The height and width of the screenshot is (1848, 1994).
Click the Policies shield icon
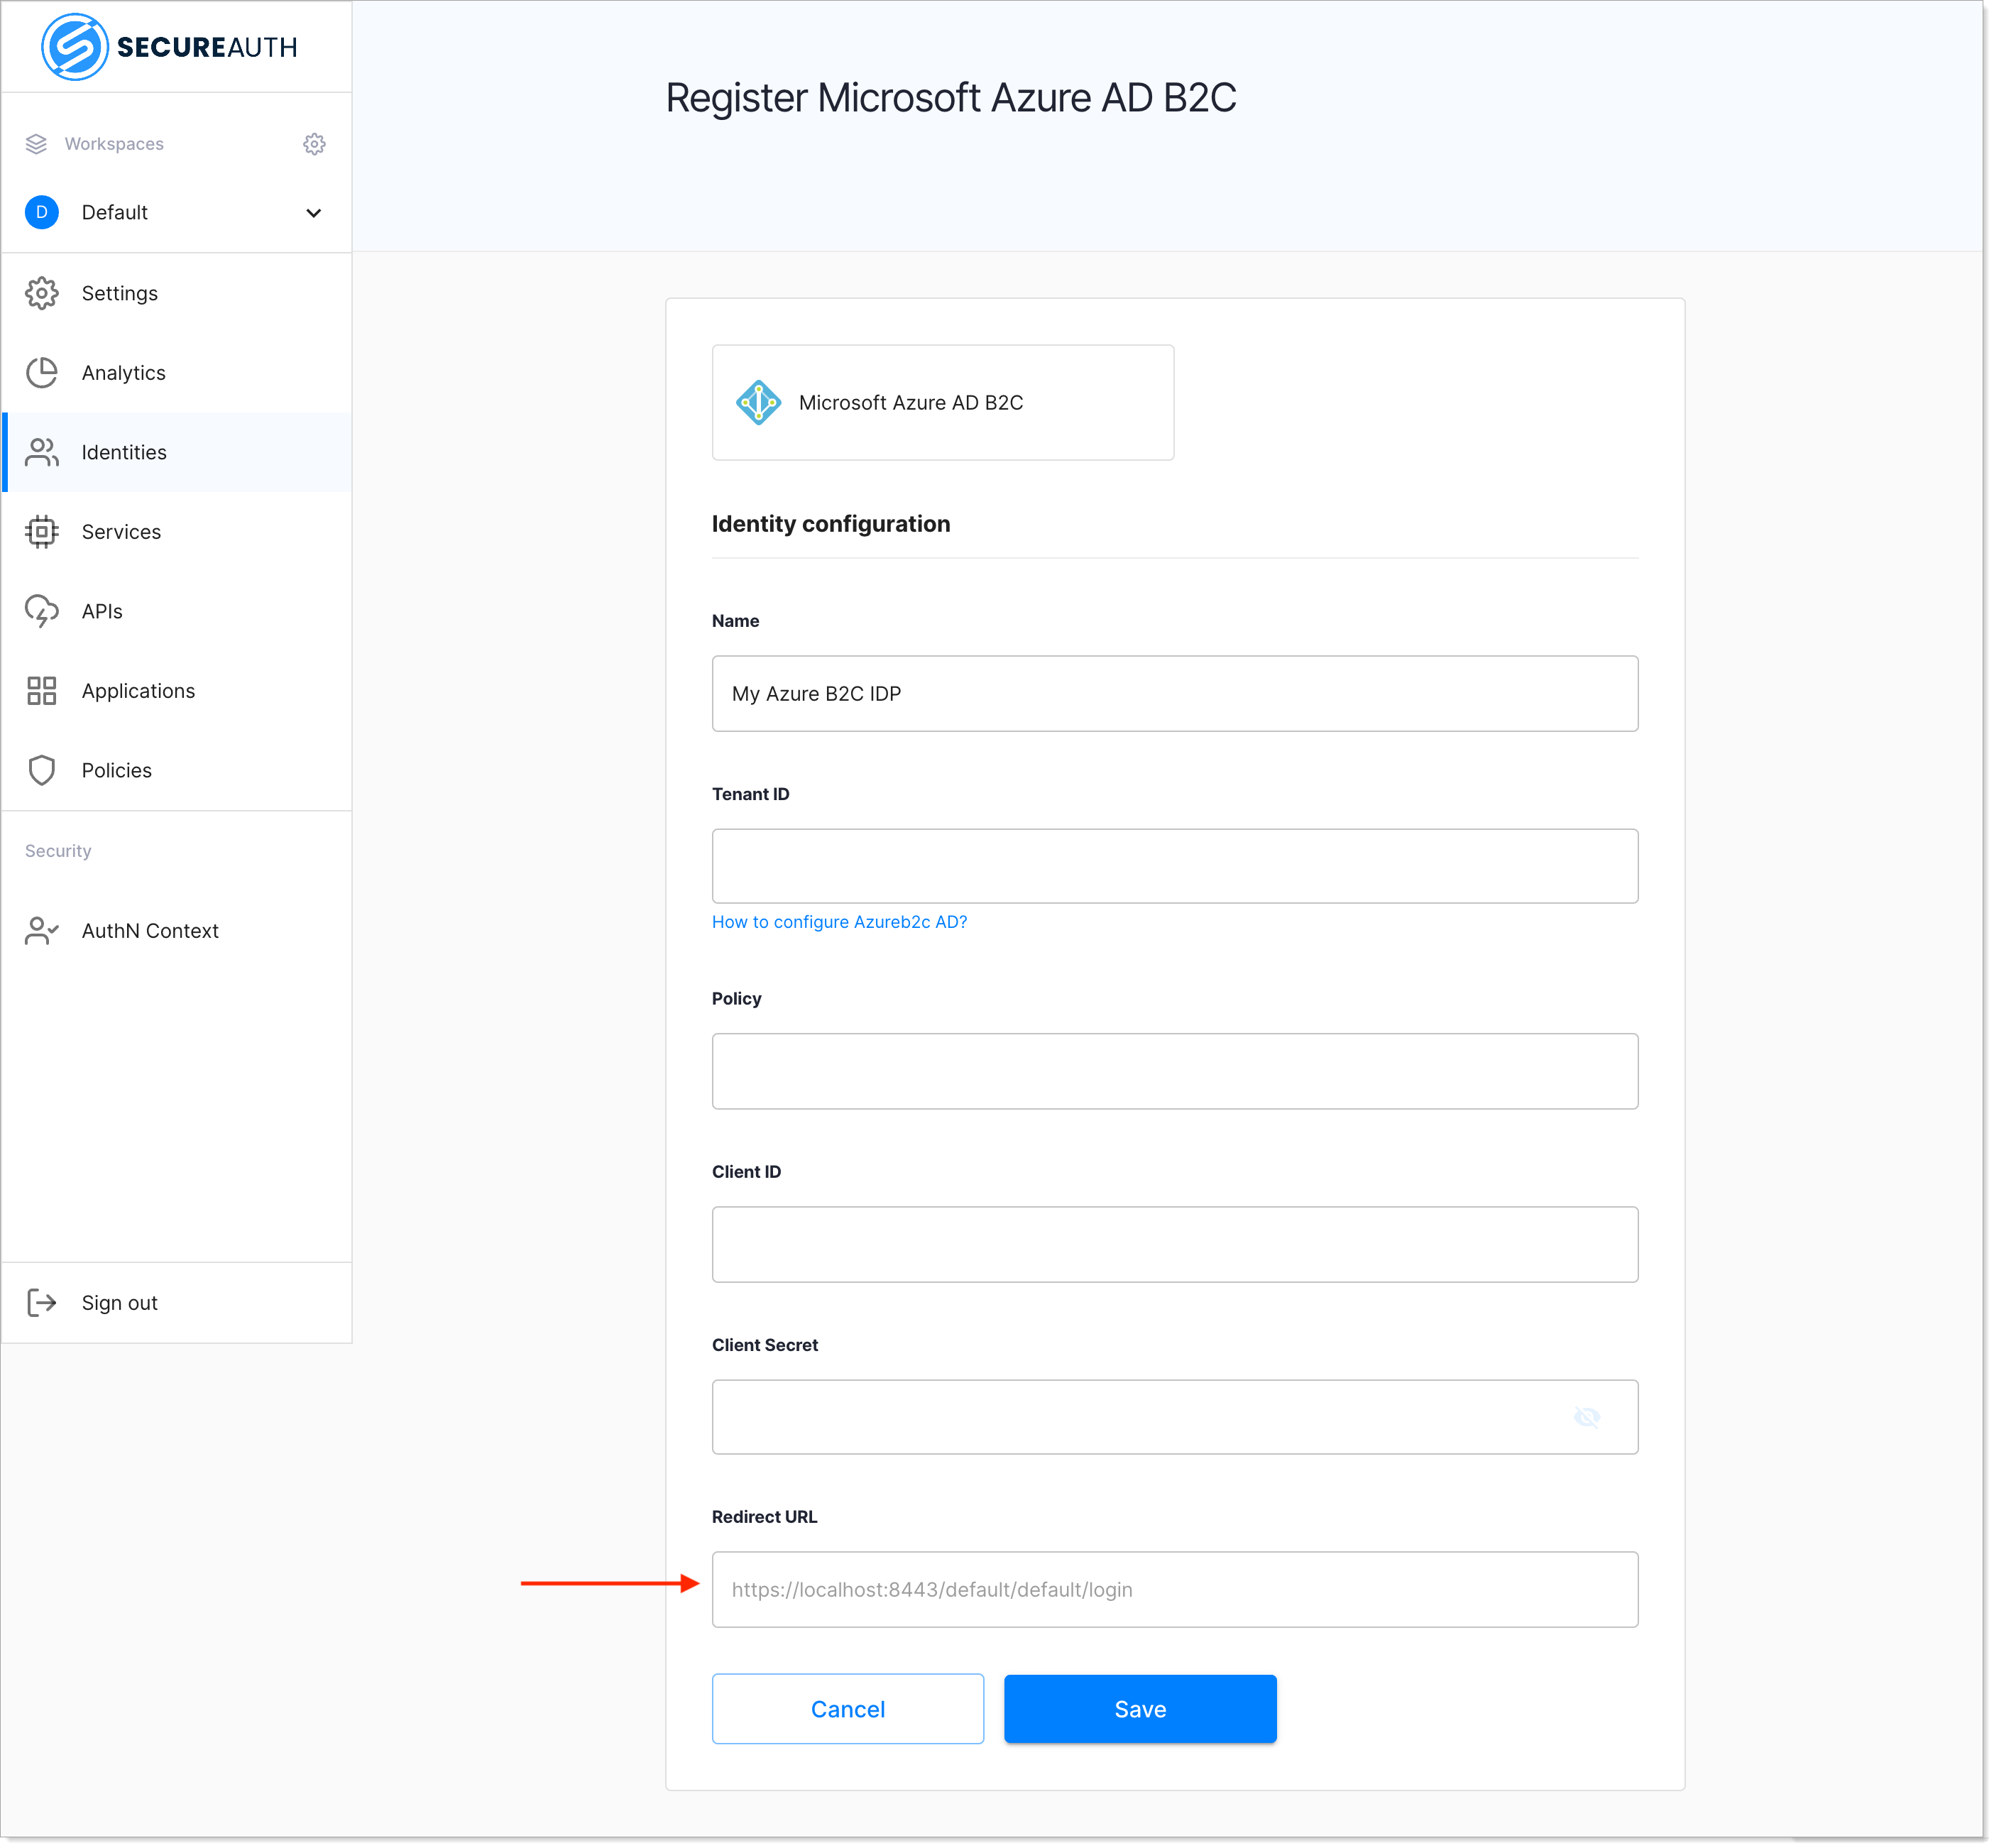click(x=43, y=770)
